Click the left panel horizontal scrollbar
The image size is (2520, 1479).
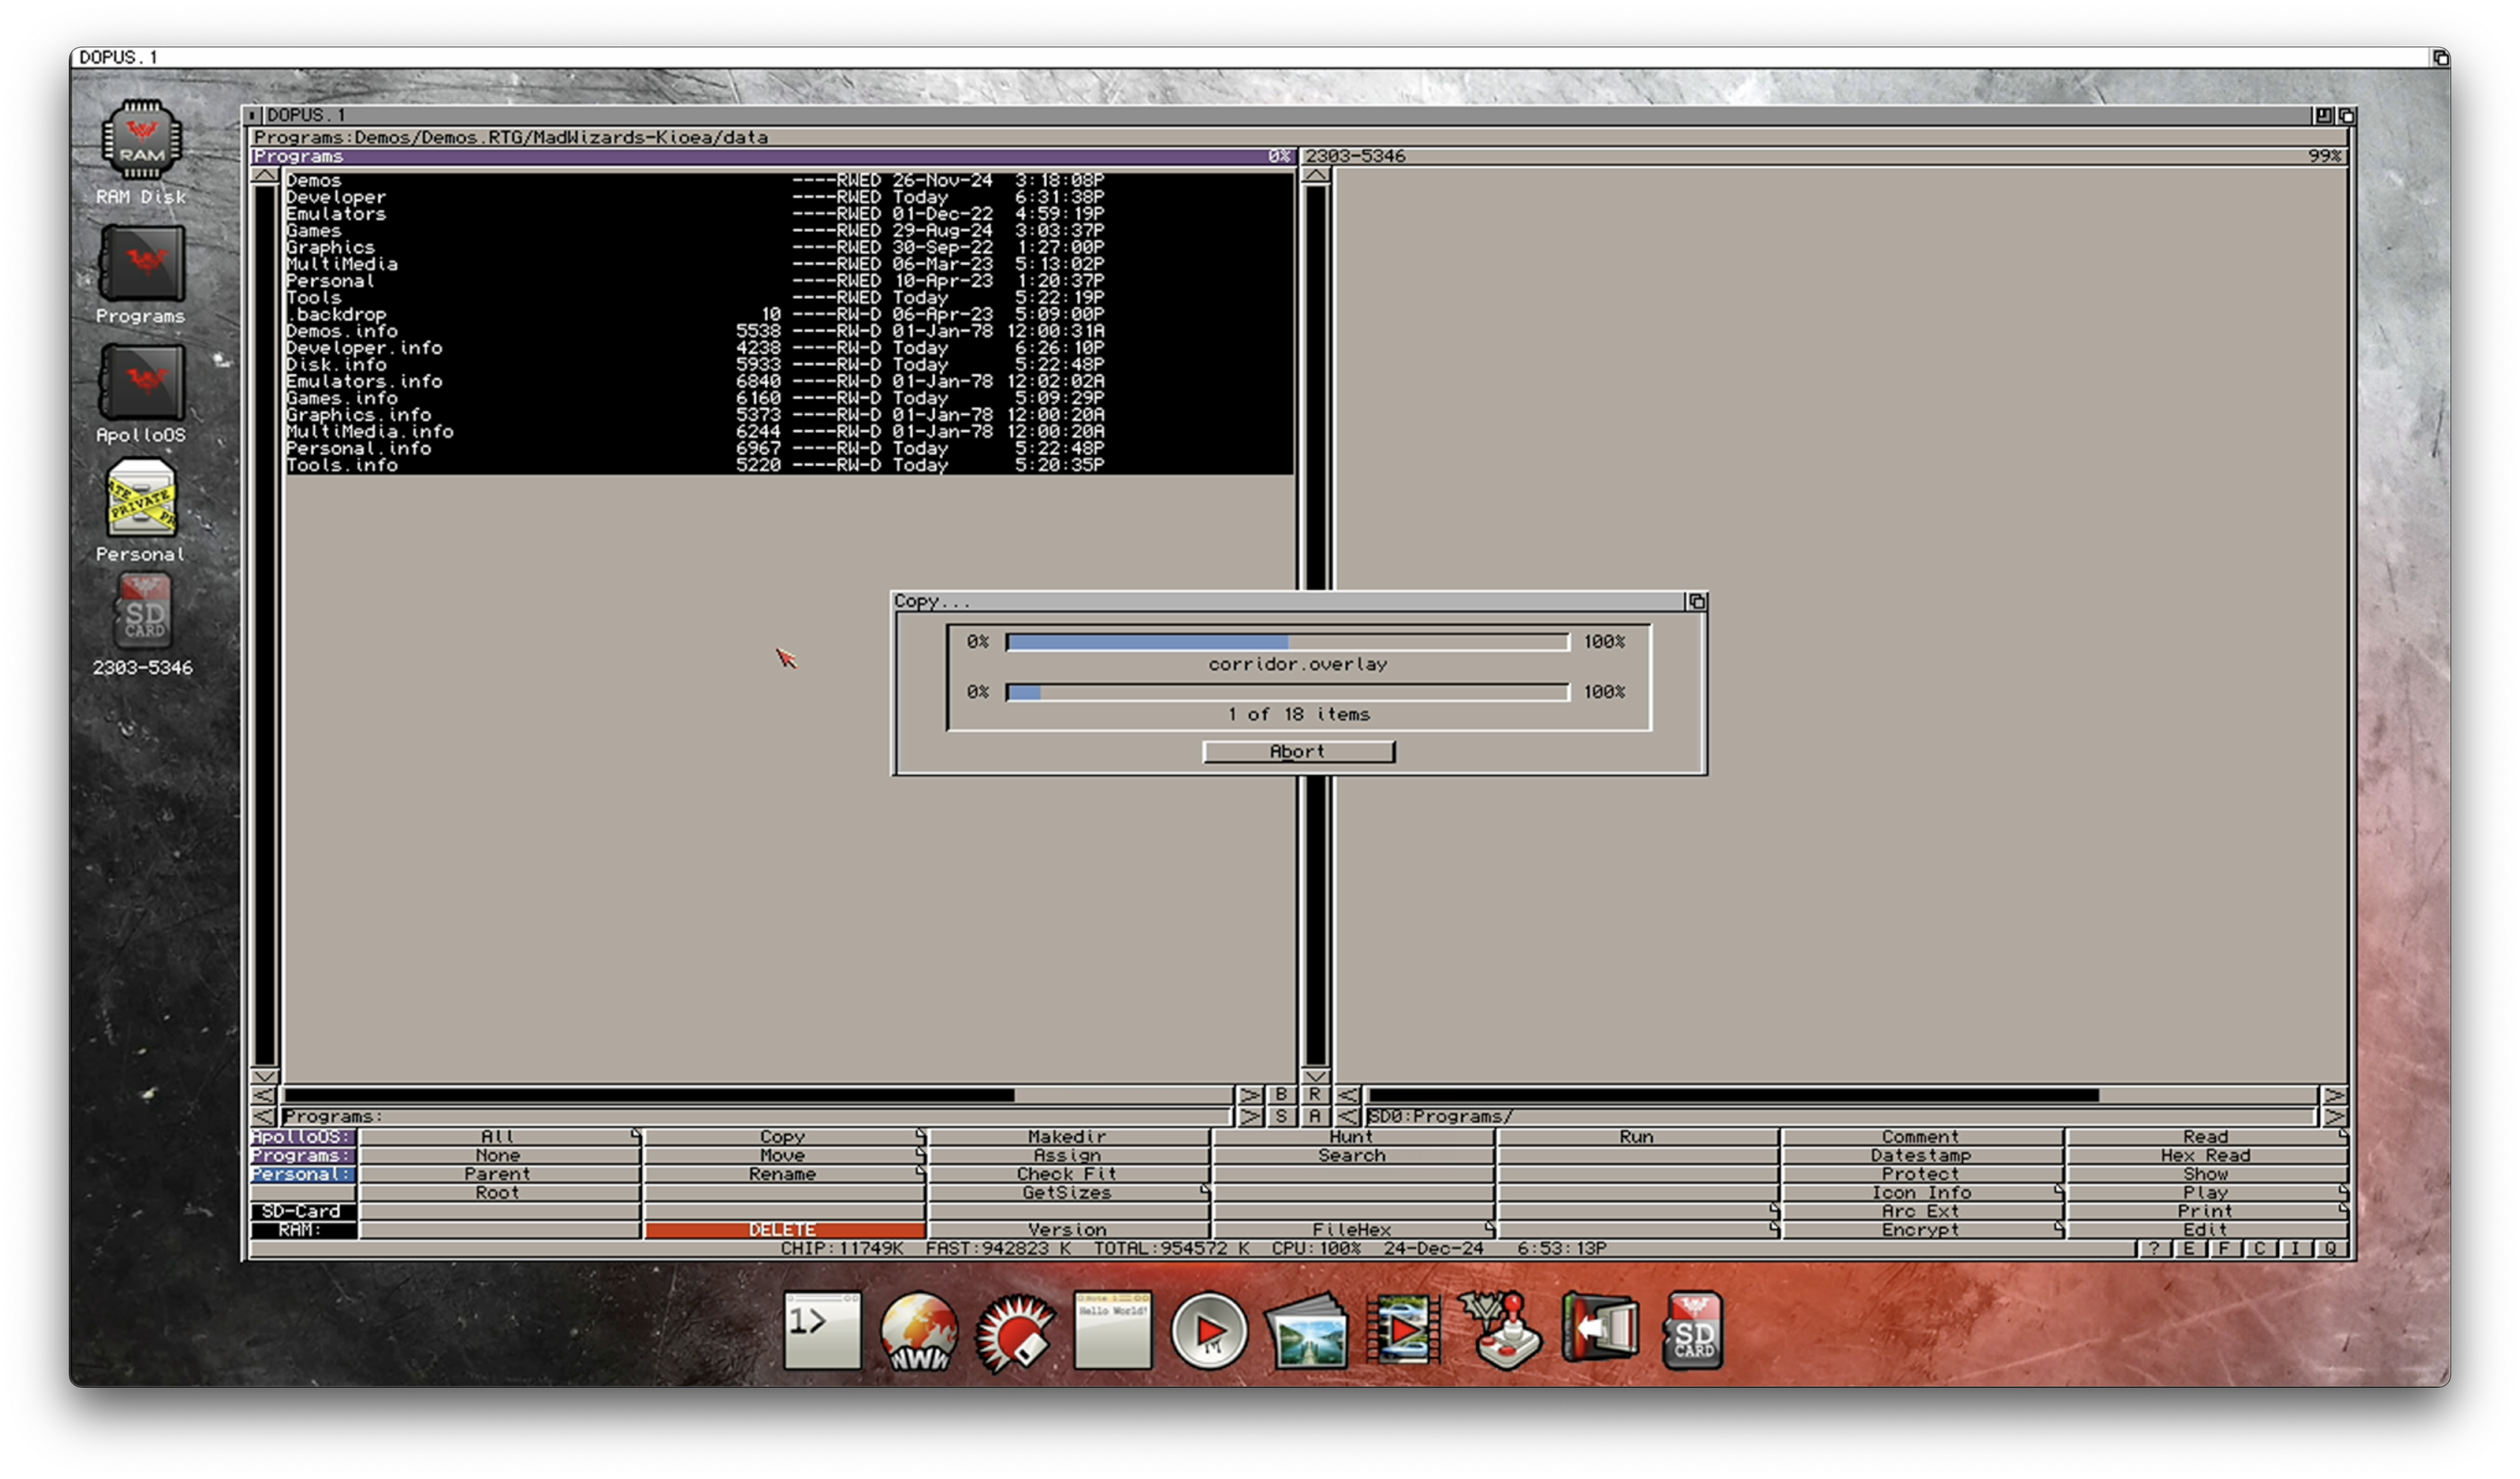[x=758, y=1096]
